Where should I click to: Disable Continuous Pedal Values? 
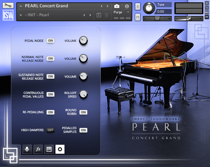51,94
